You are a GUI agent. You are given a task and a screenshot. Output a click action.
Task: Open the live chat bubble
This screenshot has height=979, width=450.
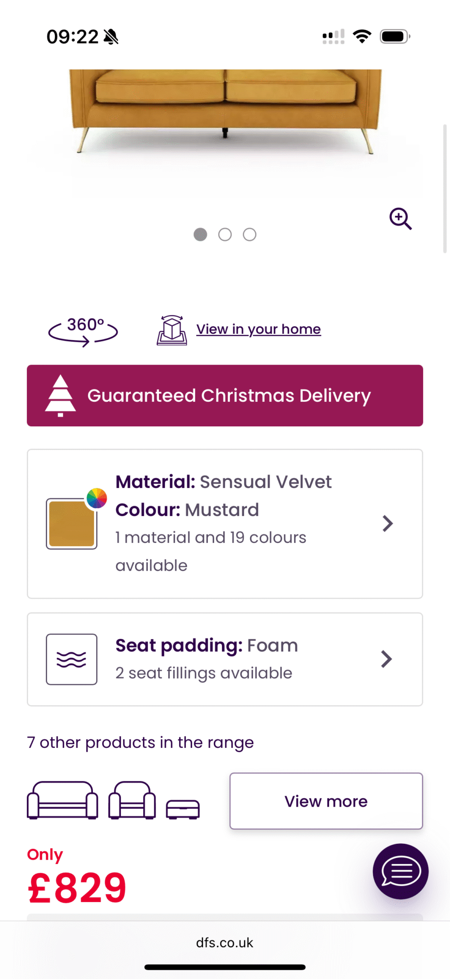(x=400, y=871)
